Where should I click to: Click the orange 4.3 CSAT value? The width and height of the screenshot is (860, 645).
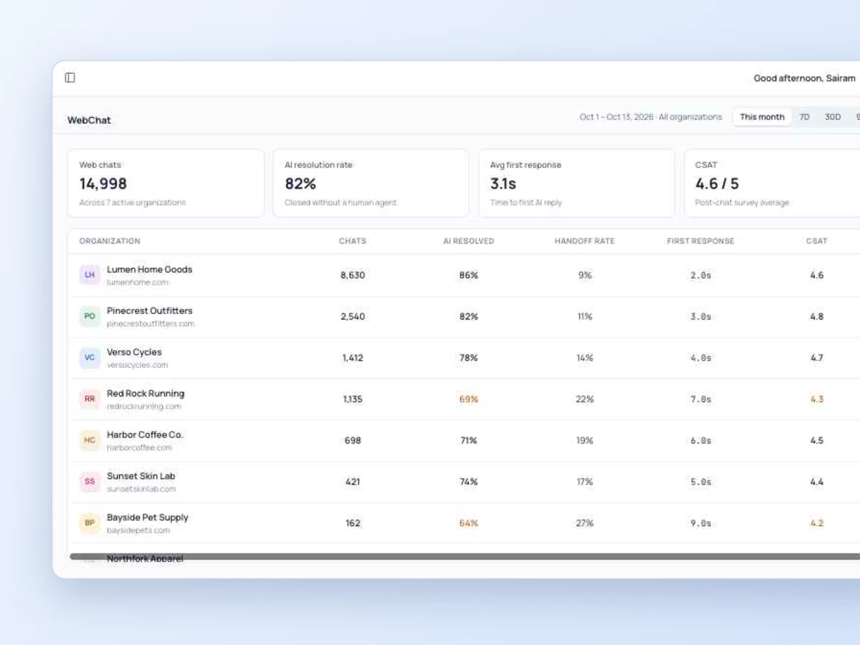pyautogui.click(x=817, y=399)
